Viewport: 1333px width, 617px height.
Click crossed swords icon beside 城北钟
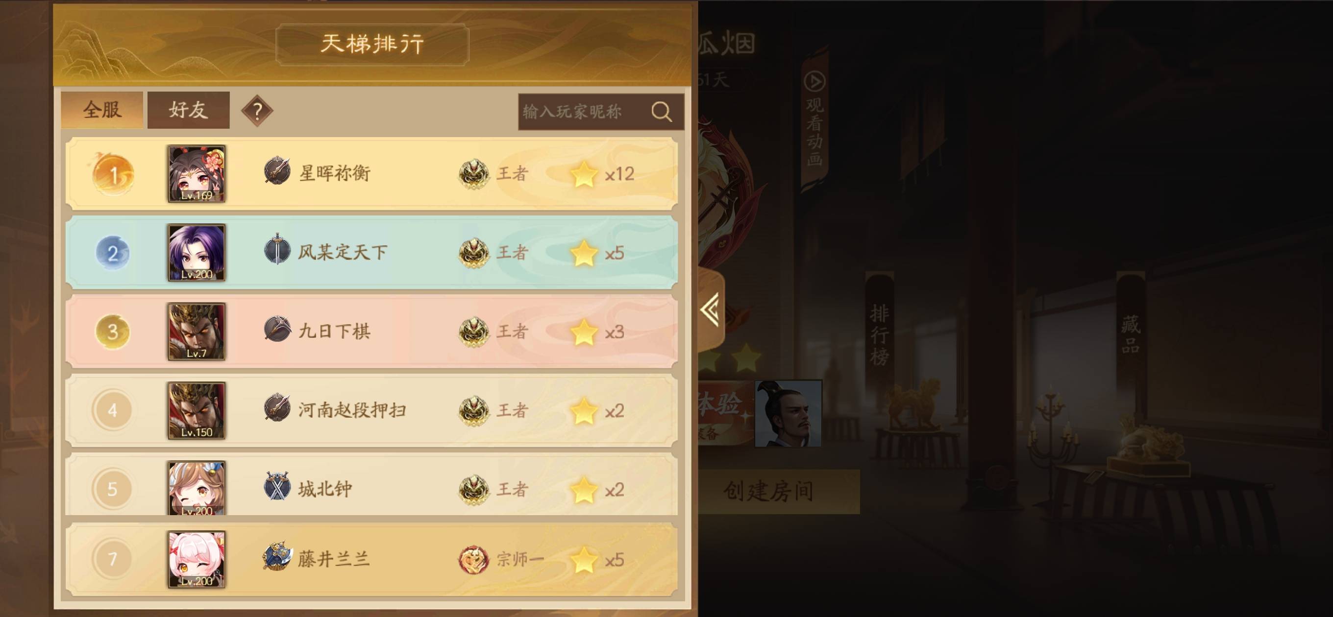click(x=277, y=486)
